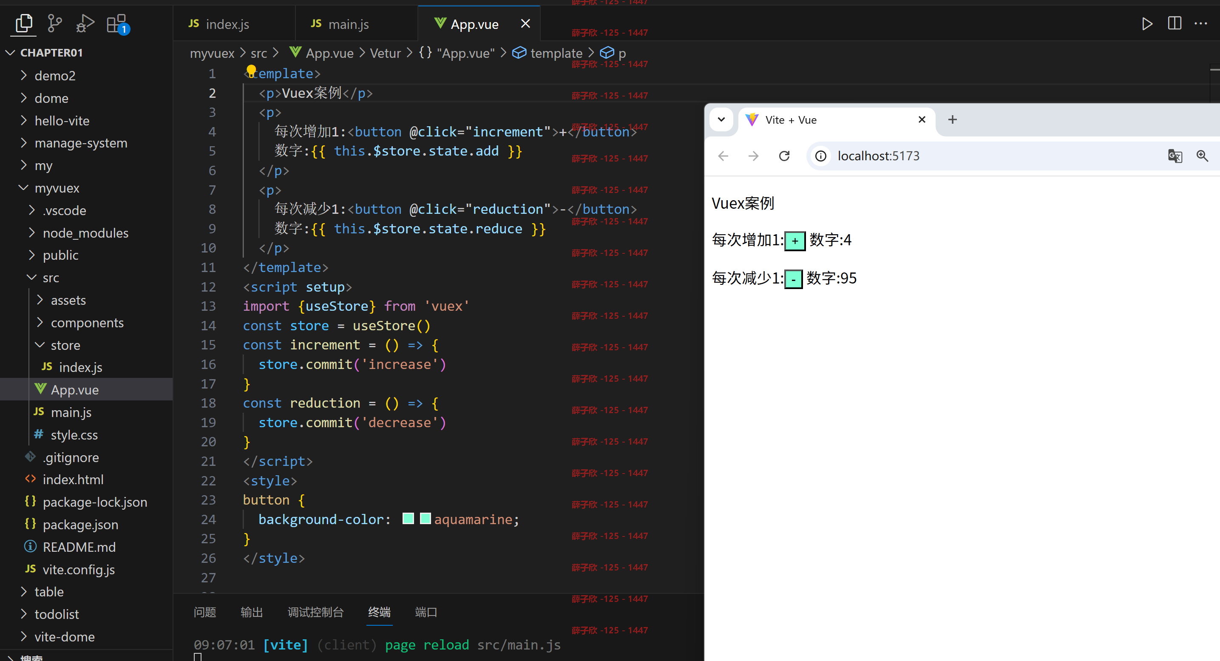The height and width of the screenshot is (661, 1220).
Task: Click the browser Back arrow
Action: point(723,156)
